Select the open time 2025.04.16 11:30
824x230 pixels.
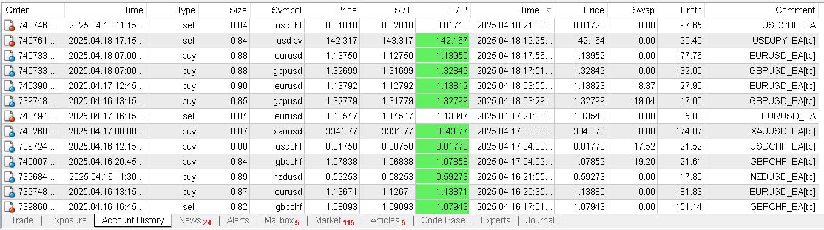point(106,177)
